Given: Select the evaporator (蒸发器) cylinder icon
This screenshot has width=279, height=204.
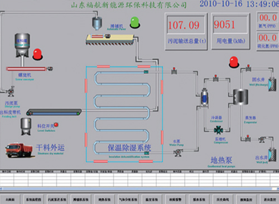Looking at the screenshot, I should (x=240, y=97).
